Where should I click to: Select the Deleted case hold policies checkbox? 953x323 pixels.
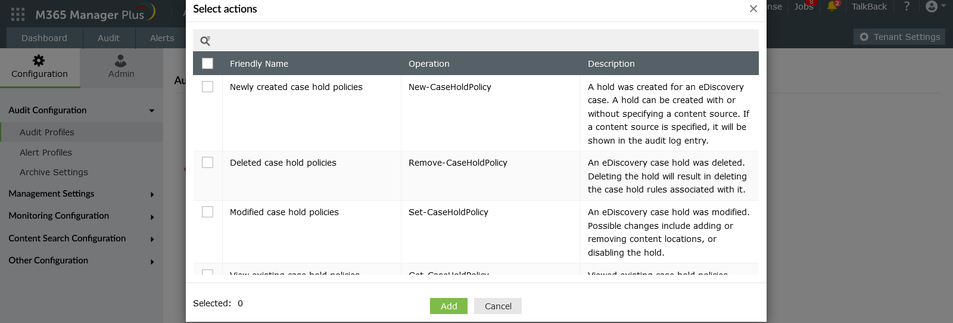point(207,163)
